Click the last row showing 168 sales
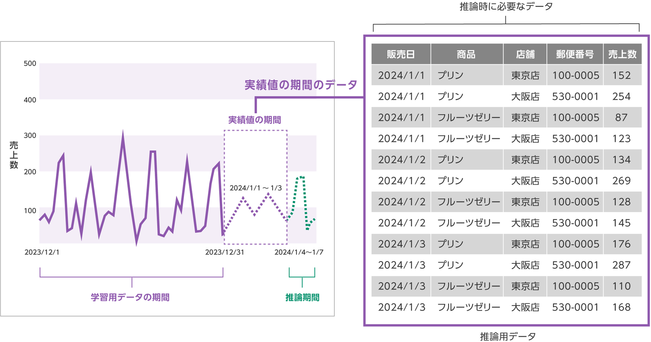651x342 pixels. 488,307
